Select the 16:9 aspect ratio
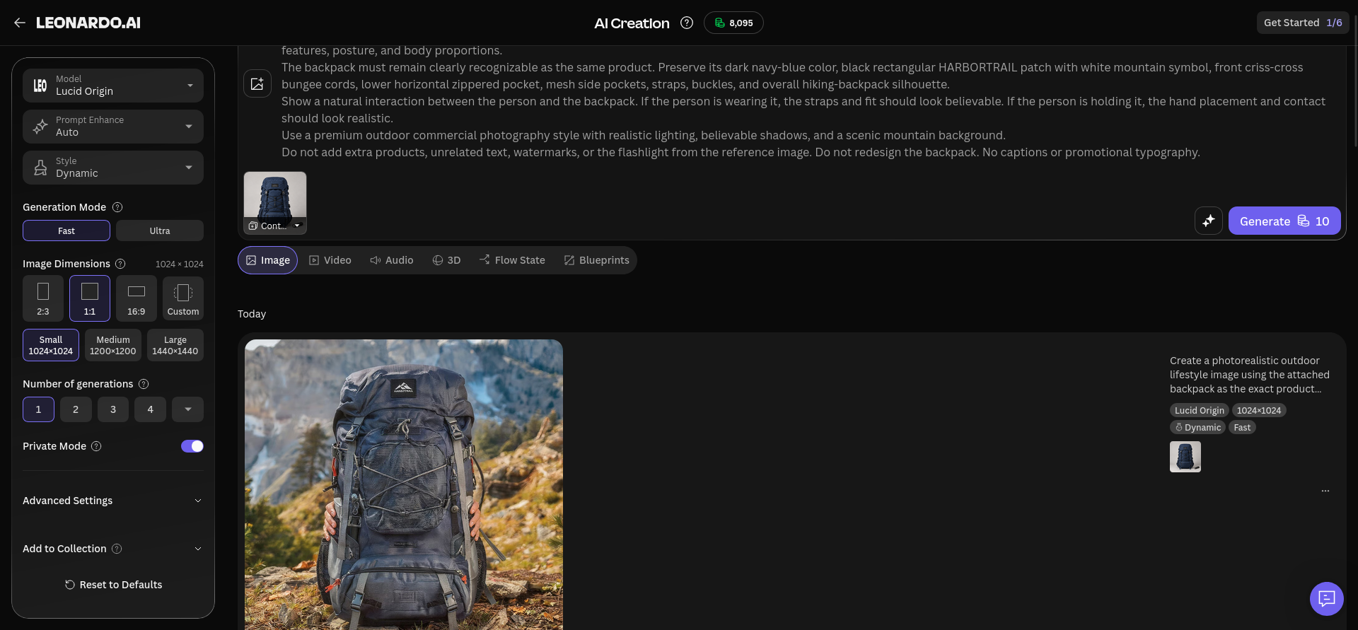Image resolution: width=1358 pixels, height=630 pixels. [137, 298]
